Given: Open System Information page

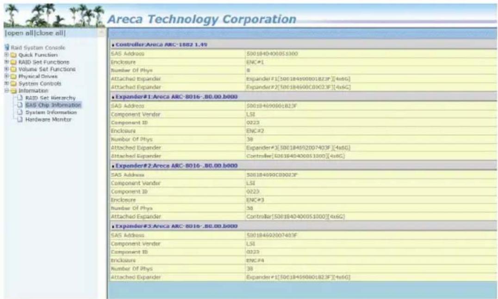Looking at the screenshot, I should [x=51, y=112].
